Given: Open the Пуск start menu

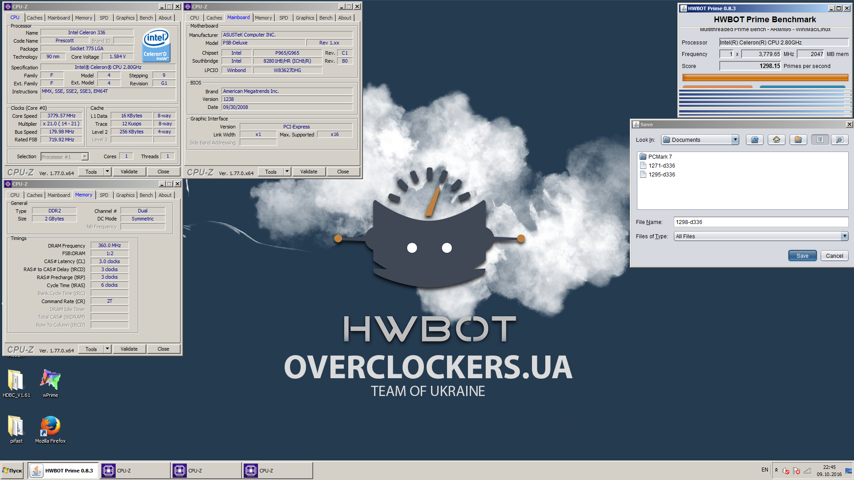Looking at the screenshot, I should click(12, 470).
